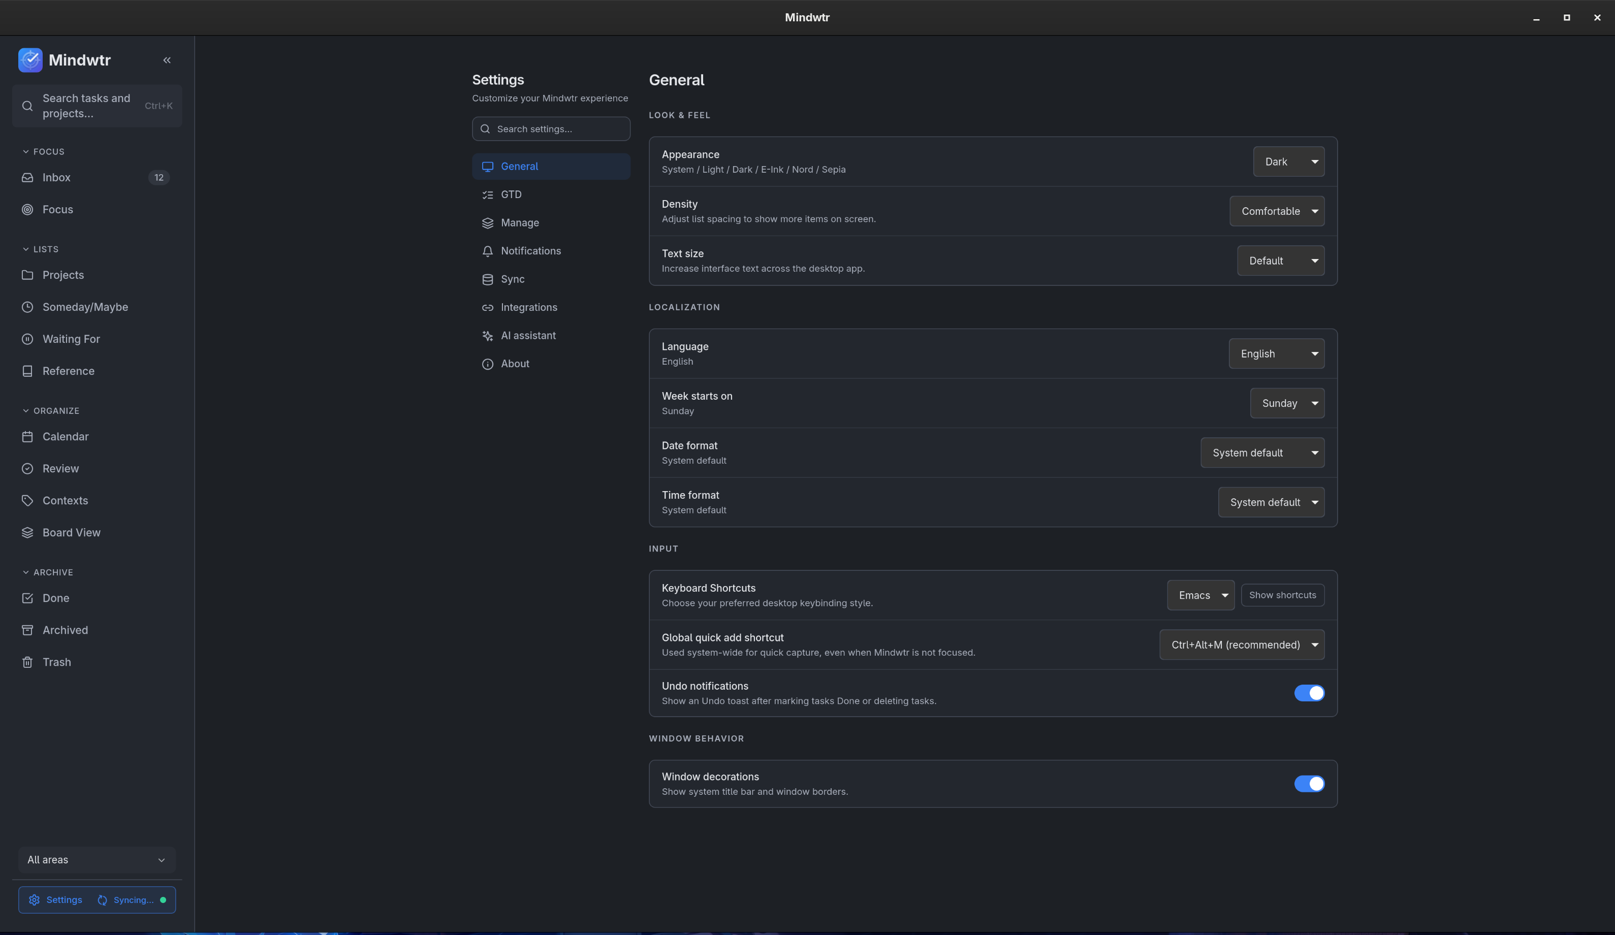Open the Manage settings tab
Screen dimensions: 1615x935
point(551,223)
